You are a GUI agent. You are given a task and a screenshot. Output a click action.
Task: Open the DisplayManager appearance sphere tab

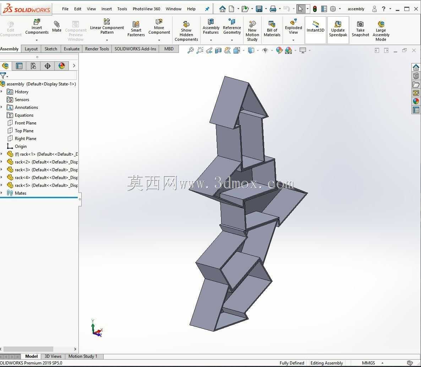[62, 66]
